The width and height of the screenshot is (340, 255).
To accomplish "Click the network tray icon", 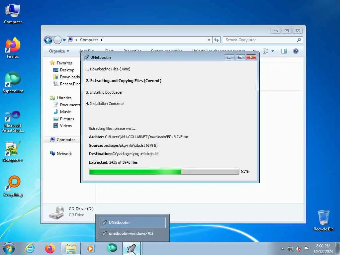I will (290, 249).
